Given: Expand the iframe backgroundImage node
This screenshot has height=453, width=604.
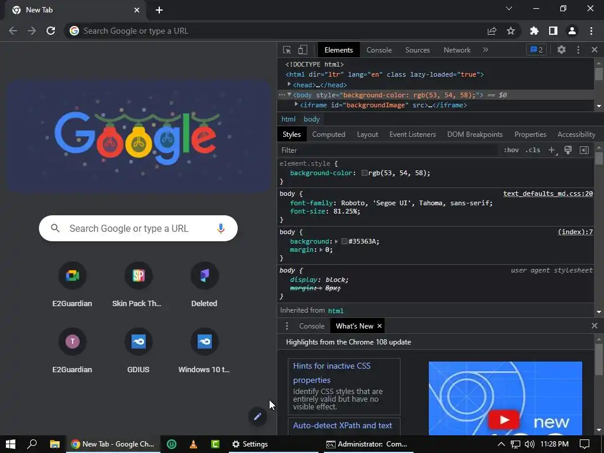Looking at the screenshot, I should (x=296, y=104).
